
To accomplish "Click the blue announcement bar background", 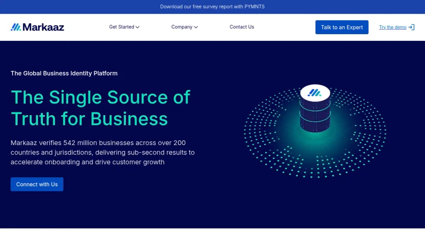I will (81, 7).
